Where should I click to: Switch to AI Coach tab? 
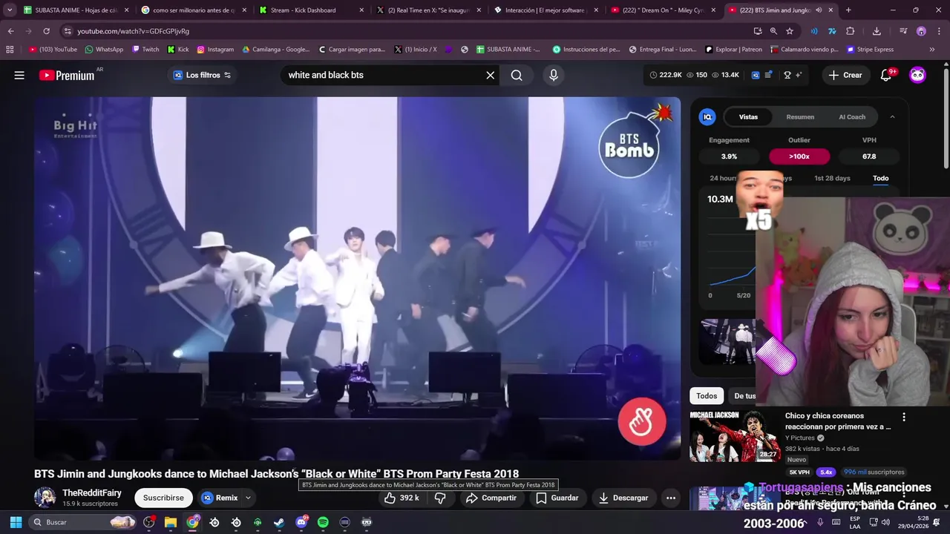pyautogui.click(x=852, y=116)
